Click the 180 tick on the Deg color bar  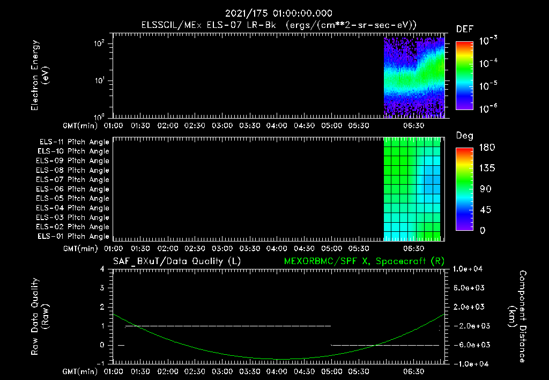coord(487,148)
